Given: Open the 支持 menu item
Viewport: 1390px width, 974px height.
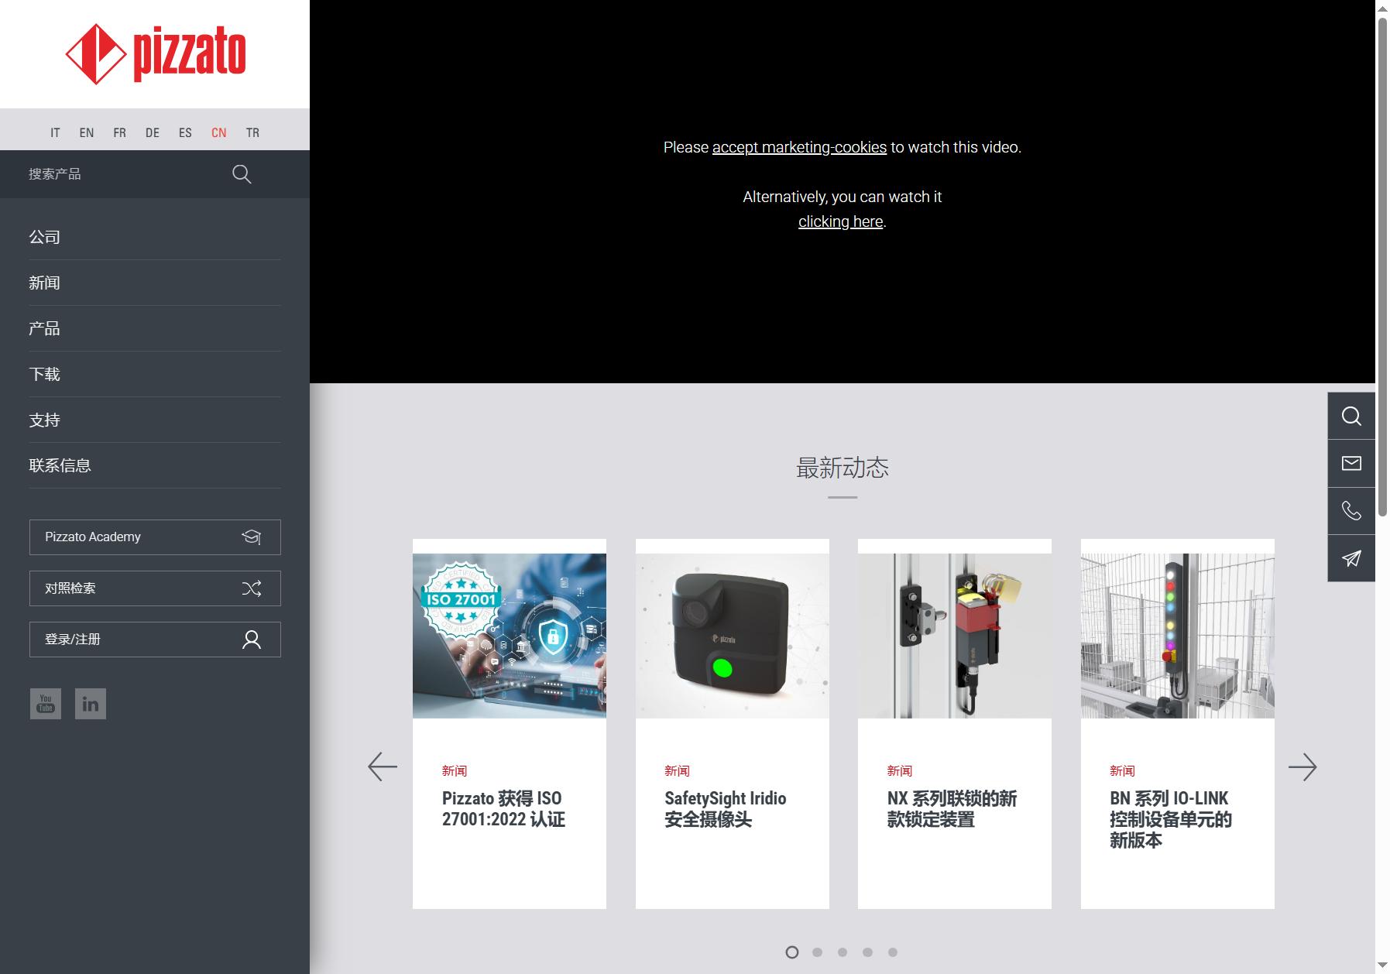Looking at the screenshot, I should [x=155, y=420].
